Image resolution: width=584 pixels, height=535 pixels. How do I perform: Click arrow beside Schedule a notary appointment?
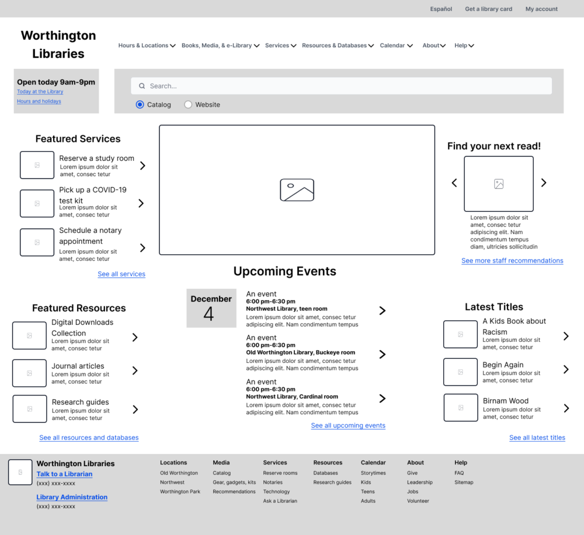(143, 248)
